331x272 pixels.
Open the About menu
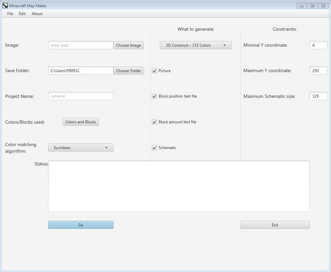[37, 14]
